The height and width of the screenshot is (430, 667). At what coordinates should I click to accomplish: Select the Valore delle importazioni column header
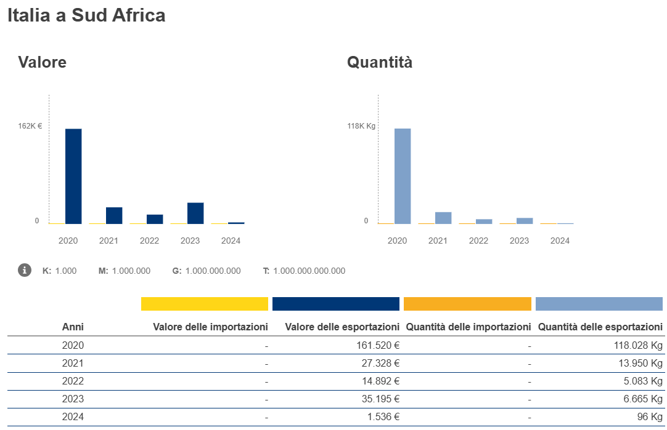pos(210,327)
